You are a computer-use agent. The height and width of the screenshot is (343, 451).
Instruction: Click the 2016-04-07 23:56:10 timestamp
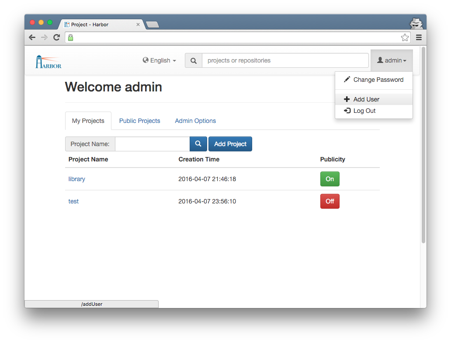[207, 201]
